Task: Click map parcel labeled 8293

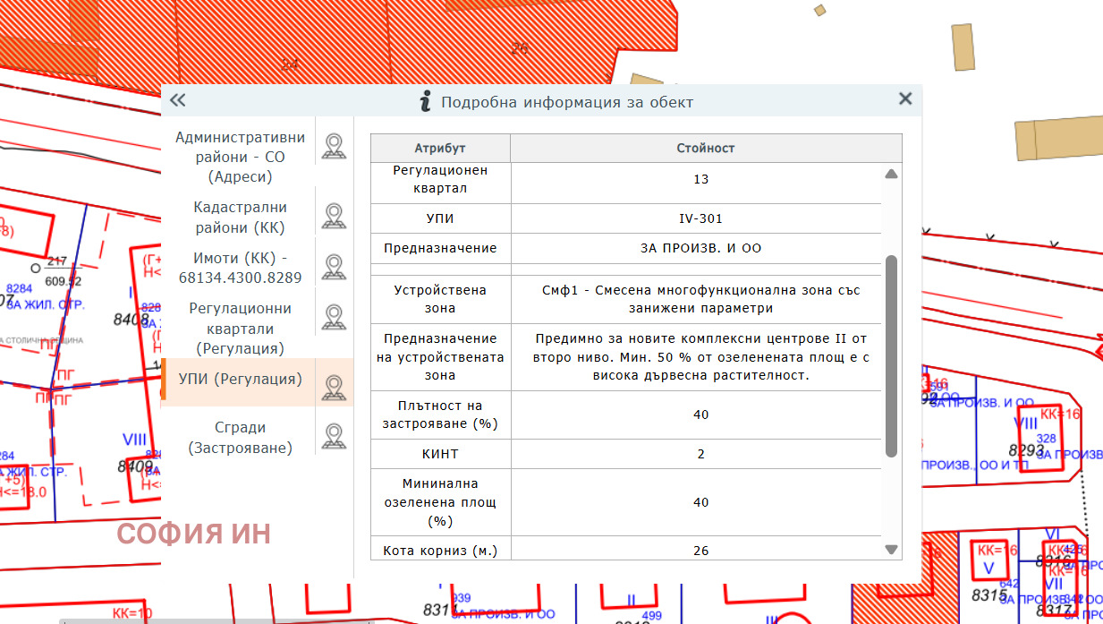Action: 1026,449
